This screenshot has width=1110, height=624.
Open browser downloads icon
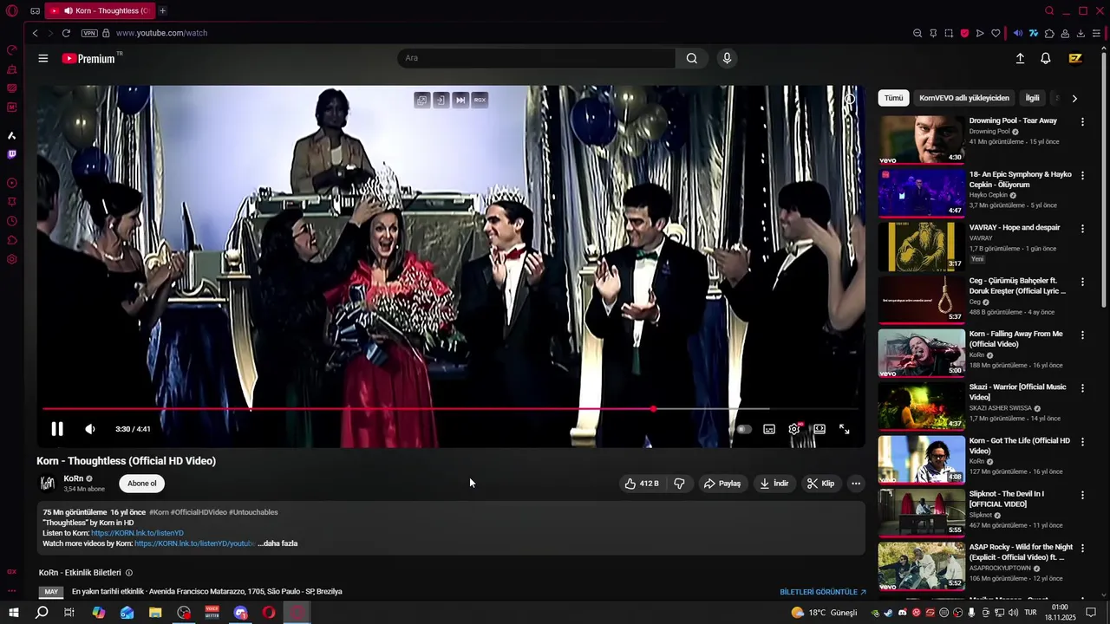point(1081,33)
